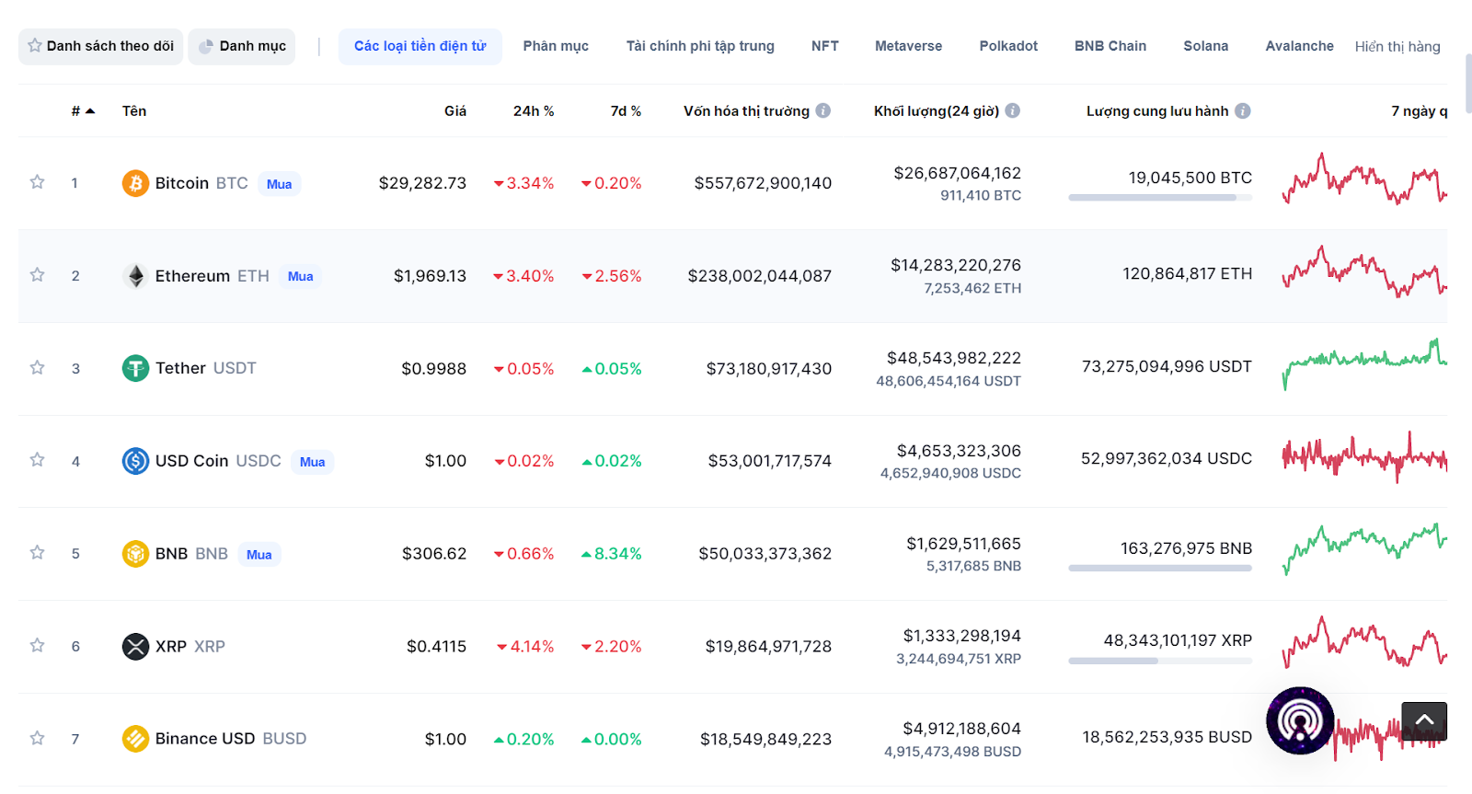
Task: Toggle the Binance USD watchlist star
Action: coord(37,739)
